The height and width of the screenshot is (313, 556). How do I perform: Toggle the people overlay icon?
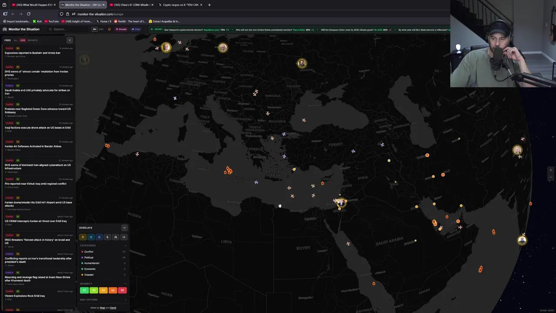click(x=83, y=237)
